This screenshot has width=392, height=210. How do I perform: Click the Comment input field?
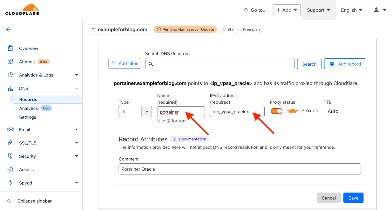click(240, 169)
